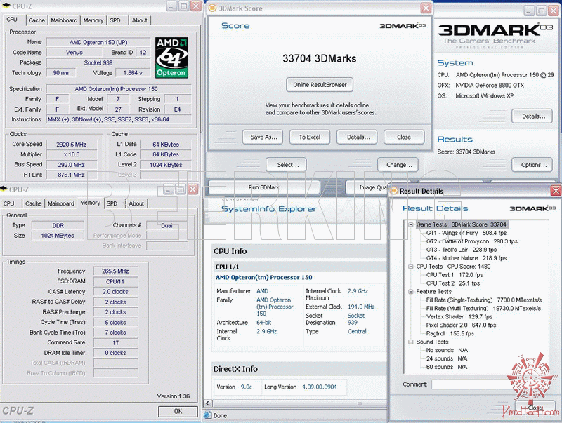Select GT2 - Battle of Proxycon result
The image size is (562, 423).
(x=472, y=241)
